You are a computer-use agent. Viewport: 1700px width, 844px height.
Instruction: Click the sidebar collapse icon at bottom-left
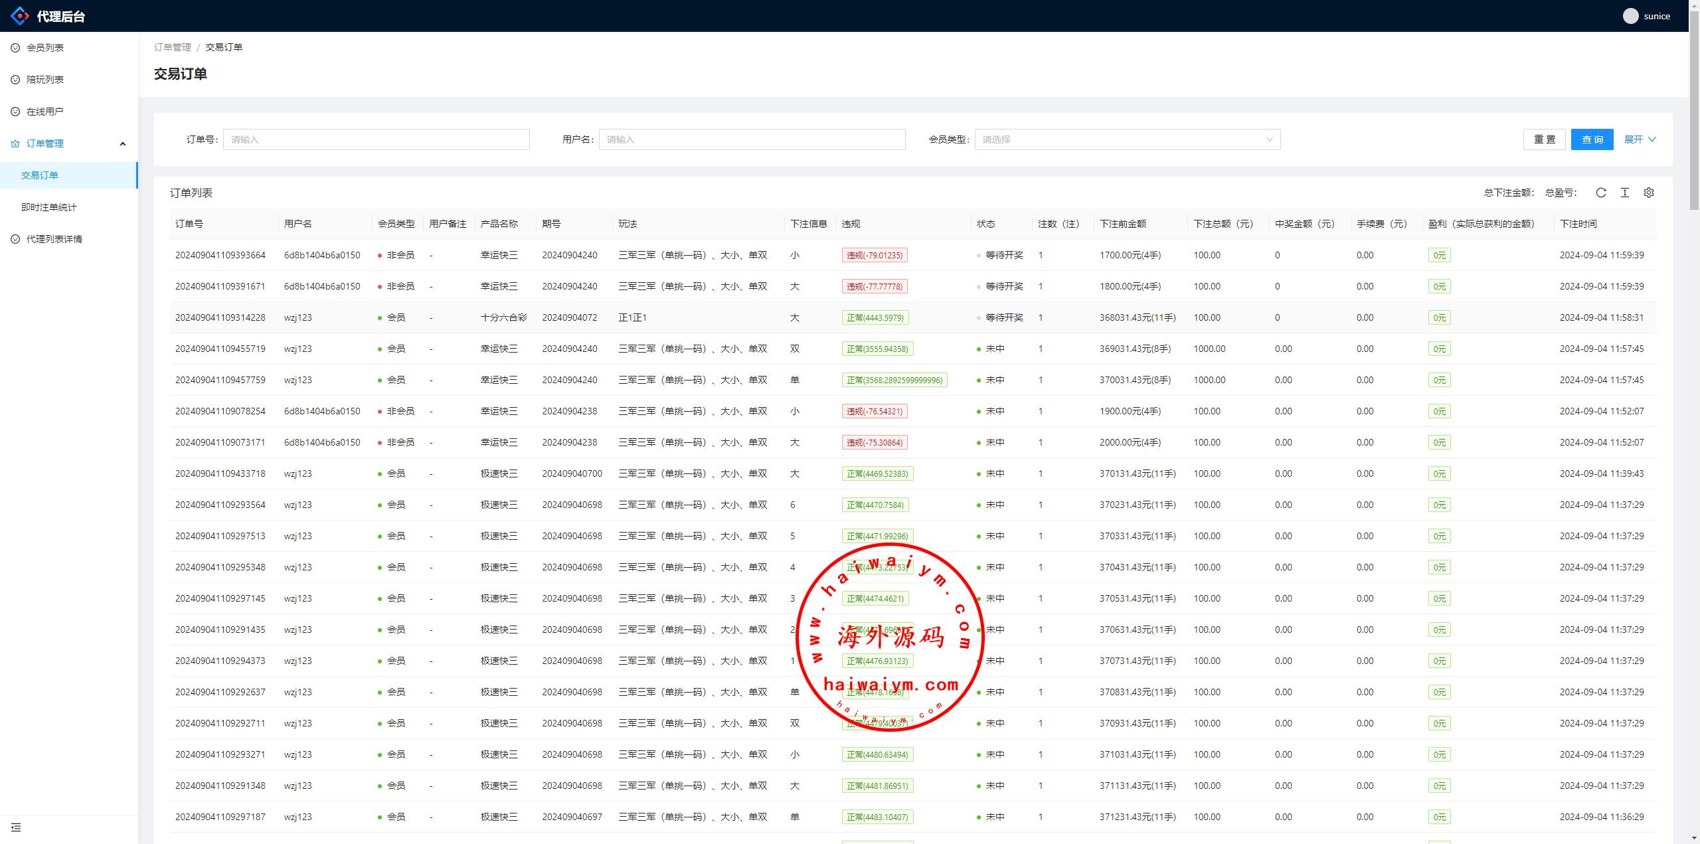coord(16,827)
